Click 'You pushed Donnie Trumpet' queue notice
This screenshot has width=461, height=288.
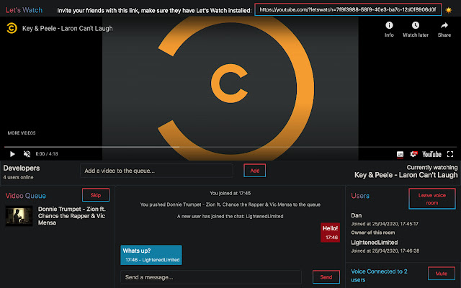pyautogui.click(x=230, y=204)
